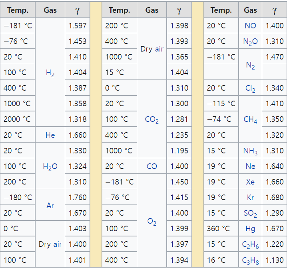Viewport: 287px width, 268px height.
Task: Select the value 1.453
Action: [x=78, y=41]
